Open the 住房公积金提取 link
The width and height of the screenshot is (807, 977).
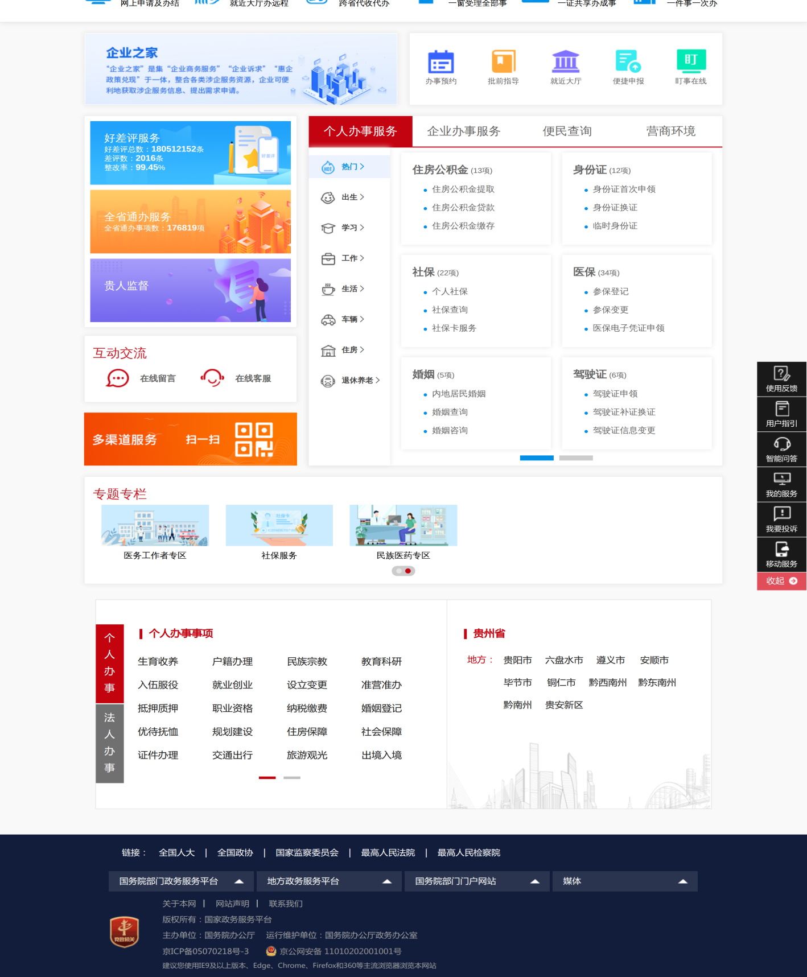click(463, 189)
